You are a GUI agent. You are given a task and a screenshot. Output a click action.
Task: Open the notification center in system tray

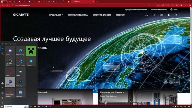pyautogui.click(x=189, y=106)
